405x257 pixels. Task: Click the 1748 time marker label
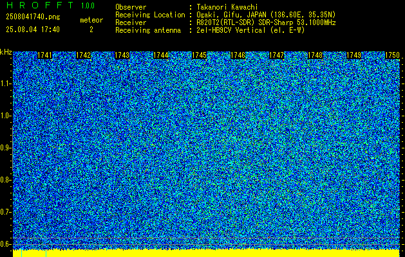315,55
